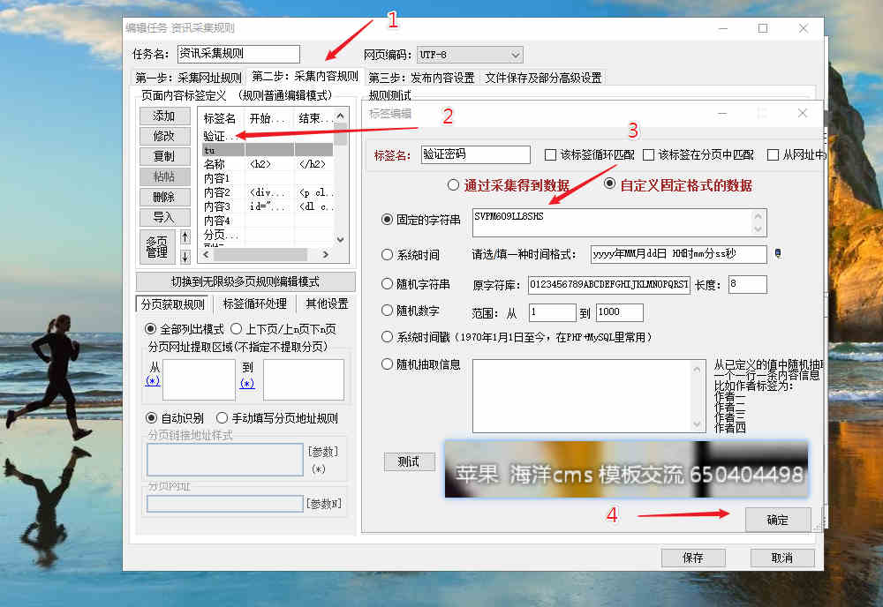Enable 该标签循环匹配 checkbox
Image resolution: width=883 pixels, height=607 pixels.
tap(550, 154)
